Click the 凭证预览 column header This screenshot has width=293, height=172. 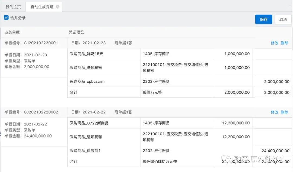tap(76, 32)
